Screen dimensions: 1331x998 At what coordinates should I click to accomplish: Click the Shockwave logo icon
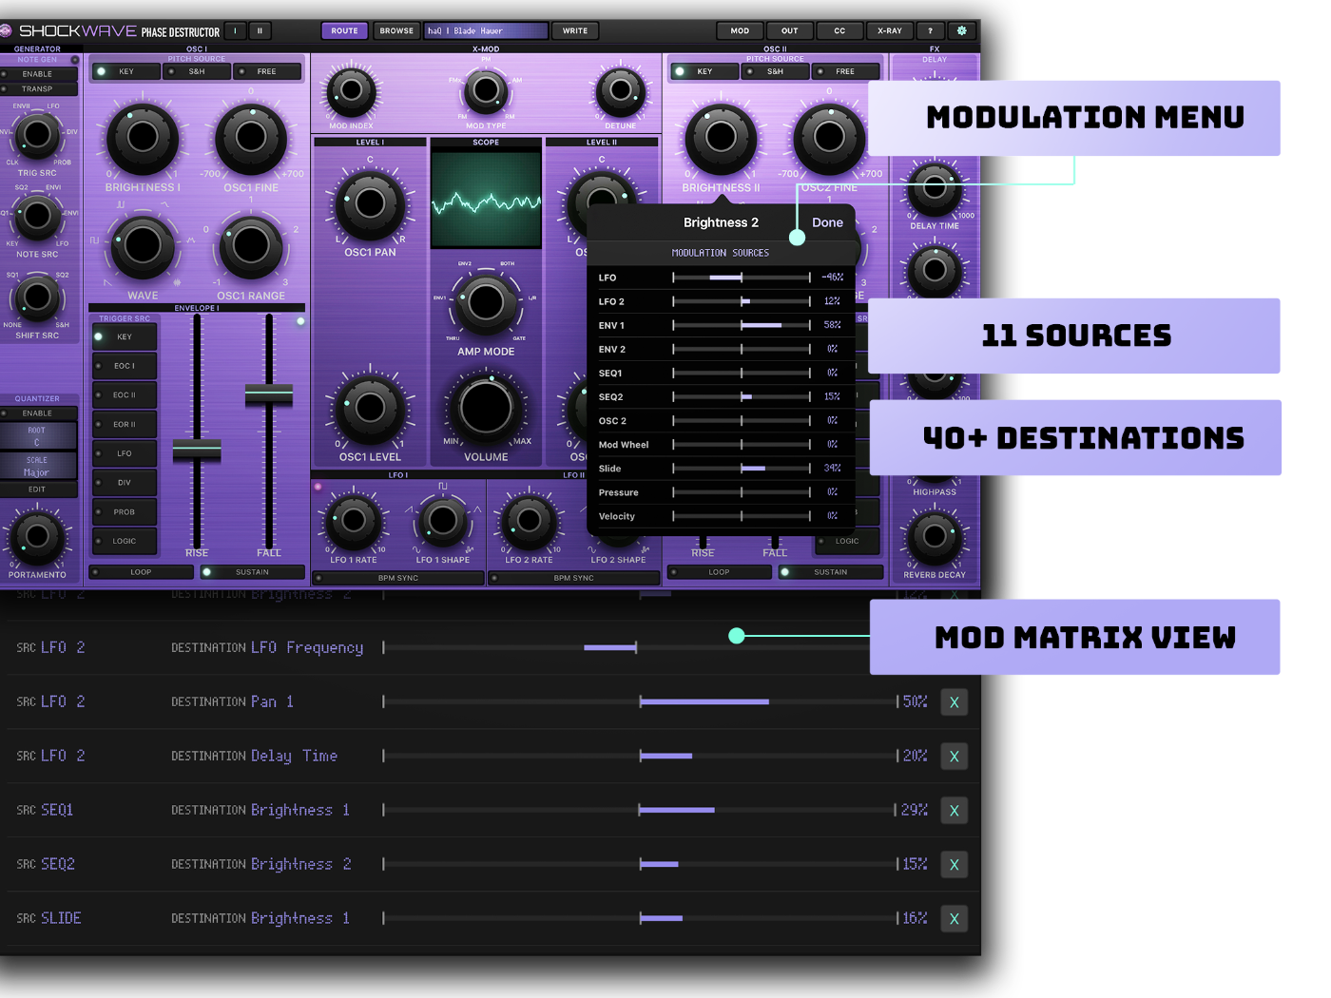coord(6,30)
